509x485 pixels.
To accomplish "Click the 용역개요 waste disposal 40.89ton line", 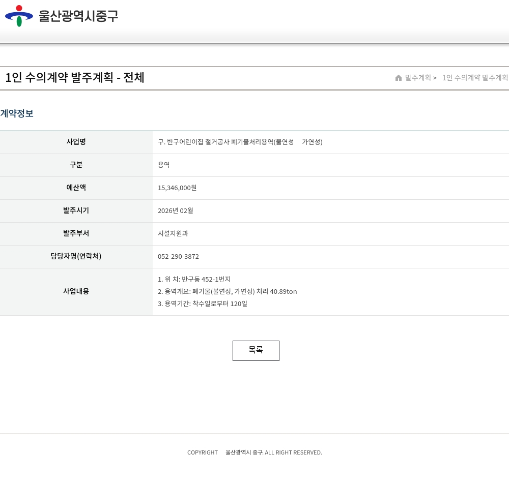I will [x=227, y=291].
